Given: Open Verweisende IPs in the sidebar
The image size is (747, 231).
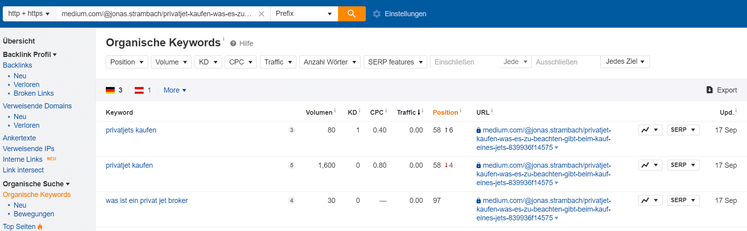Looking at the screenshot, I should coord(29,149).
